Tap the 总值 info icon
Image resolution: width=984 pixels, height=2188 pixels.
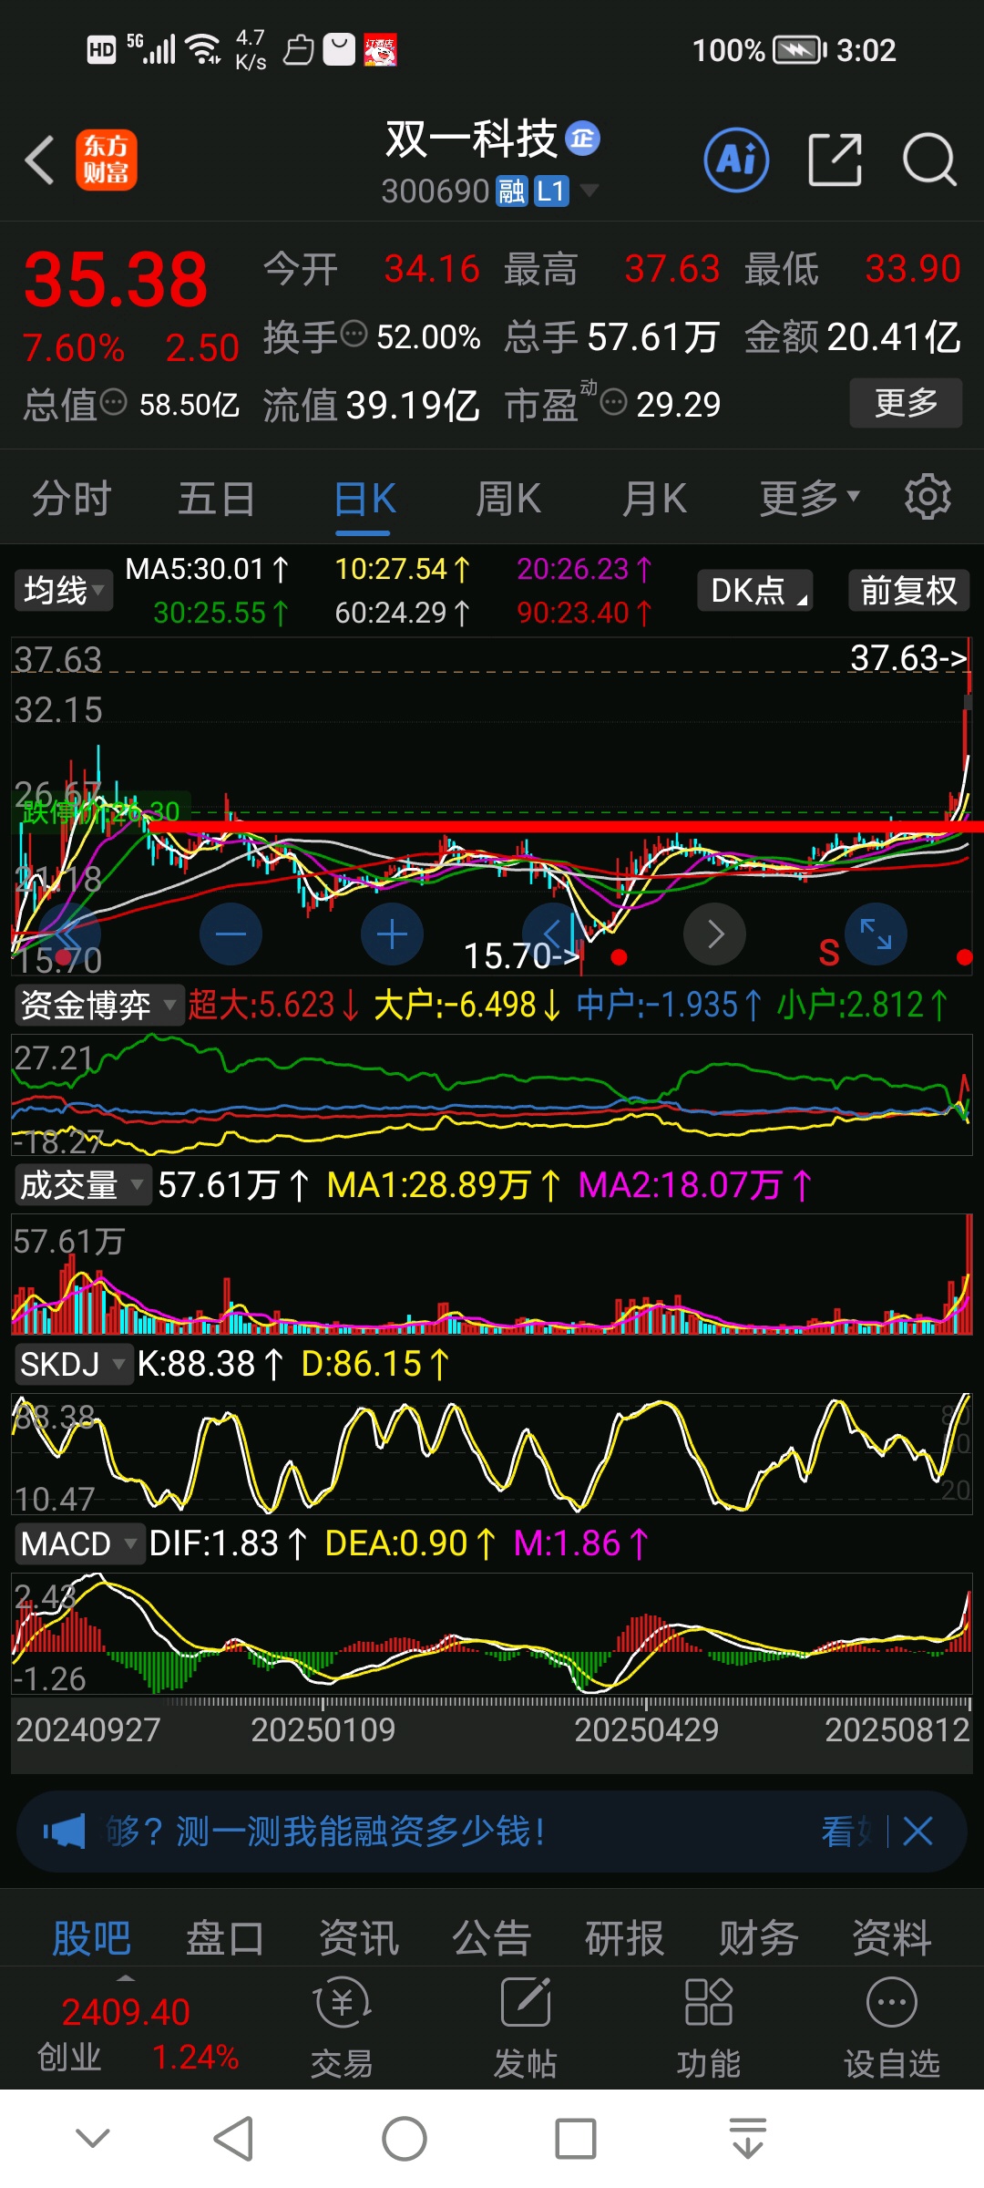(113, 401)
